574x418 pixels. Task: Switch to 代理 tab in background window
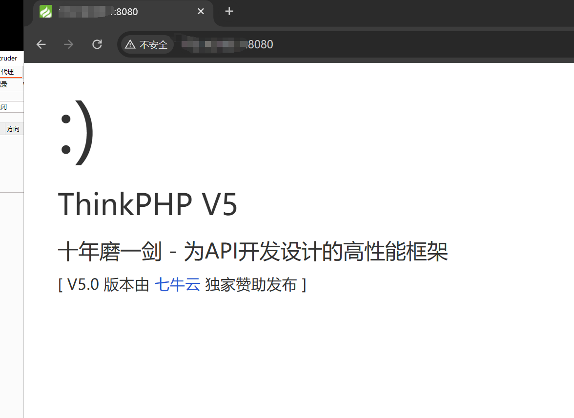[7, 72]
